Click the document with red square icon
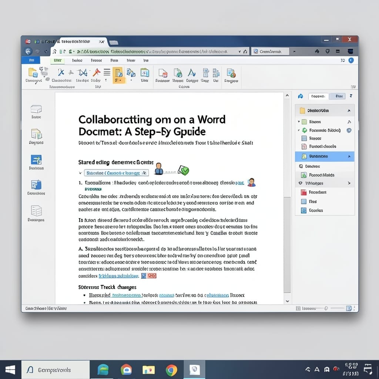Image resolution: width=379 pixels, height=379 pixels. click(163, 73)
